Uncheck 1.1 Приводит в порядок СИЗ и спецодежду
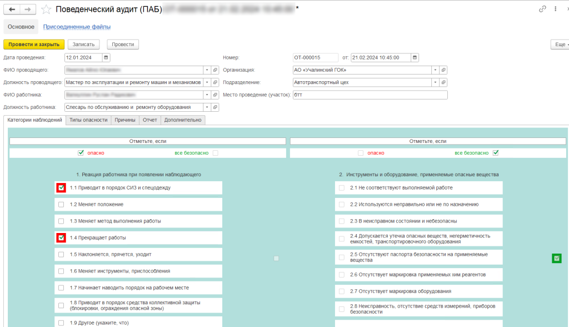This screenshot has width=569, height=327. 61,188
